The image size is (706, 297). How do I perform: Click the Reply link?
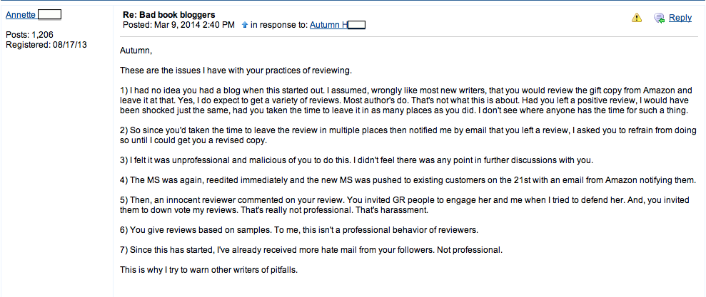pyautogui.click(x=680, y=18)
